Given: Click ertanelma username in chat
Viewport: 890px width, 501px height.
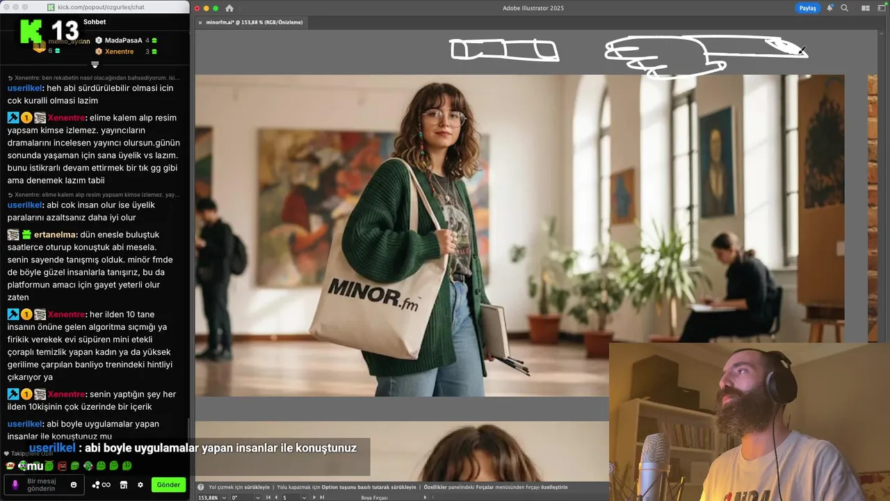Looking at the screenshot, I should point(54,234).
